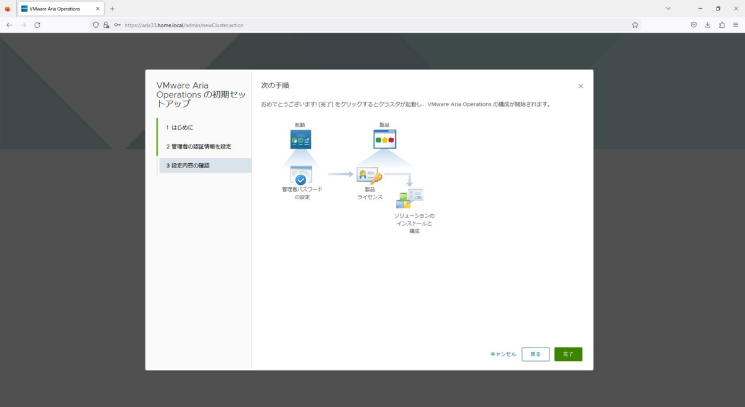Click the ソリューションのインストールと構成 label
Screen dimensions: 745x407
(414, 223)
